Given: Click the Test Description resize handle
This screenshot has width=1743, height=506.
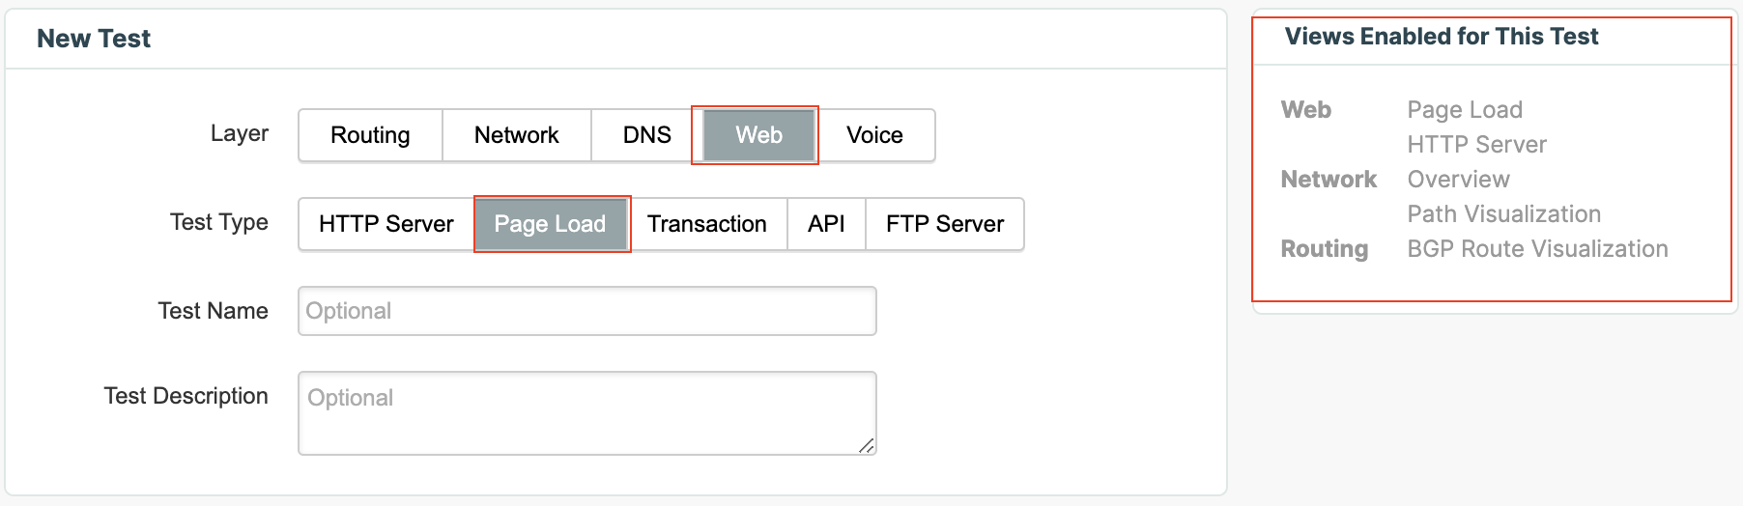Looking at the screenshot, I should point(868,446).
